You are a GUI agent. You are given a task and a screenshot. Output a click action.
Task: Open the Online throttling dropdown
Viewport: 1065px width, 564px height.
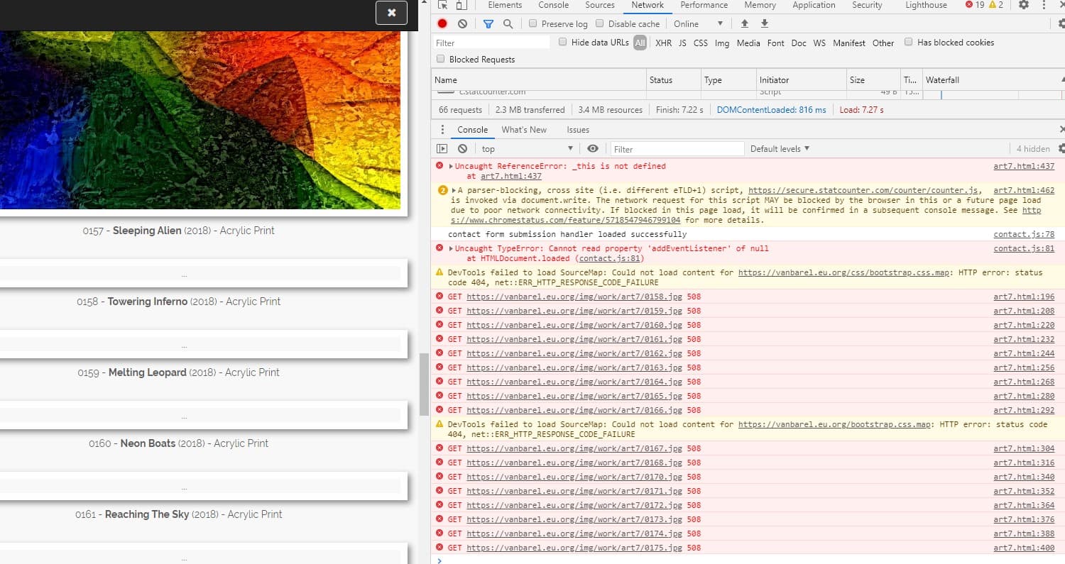tap(699, 24)
